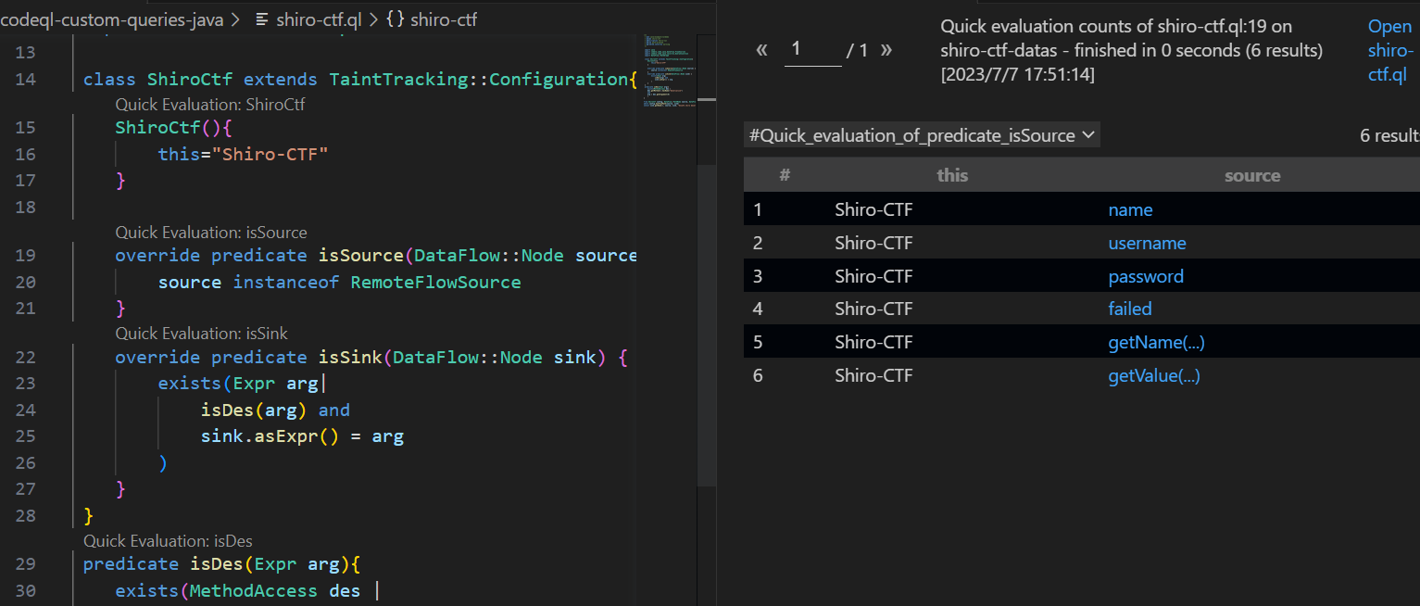The width and height of the screenshot is (1420, 606).
Task: Click 'MethodAccess' on line 30
Action: pyautogui.click(x=254, y=590)
